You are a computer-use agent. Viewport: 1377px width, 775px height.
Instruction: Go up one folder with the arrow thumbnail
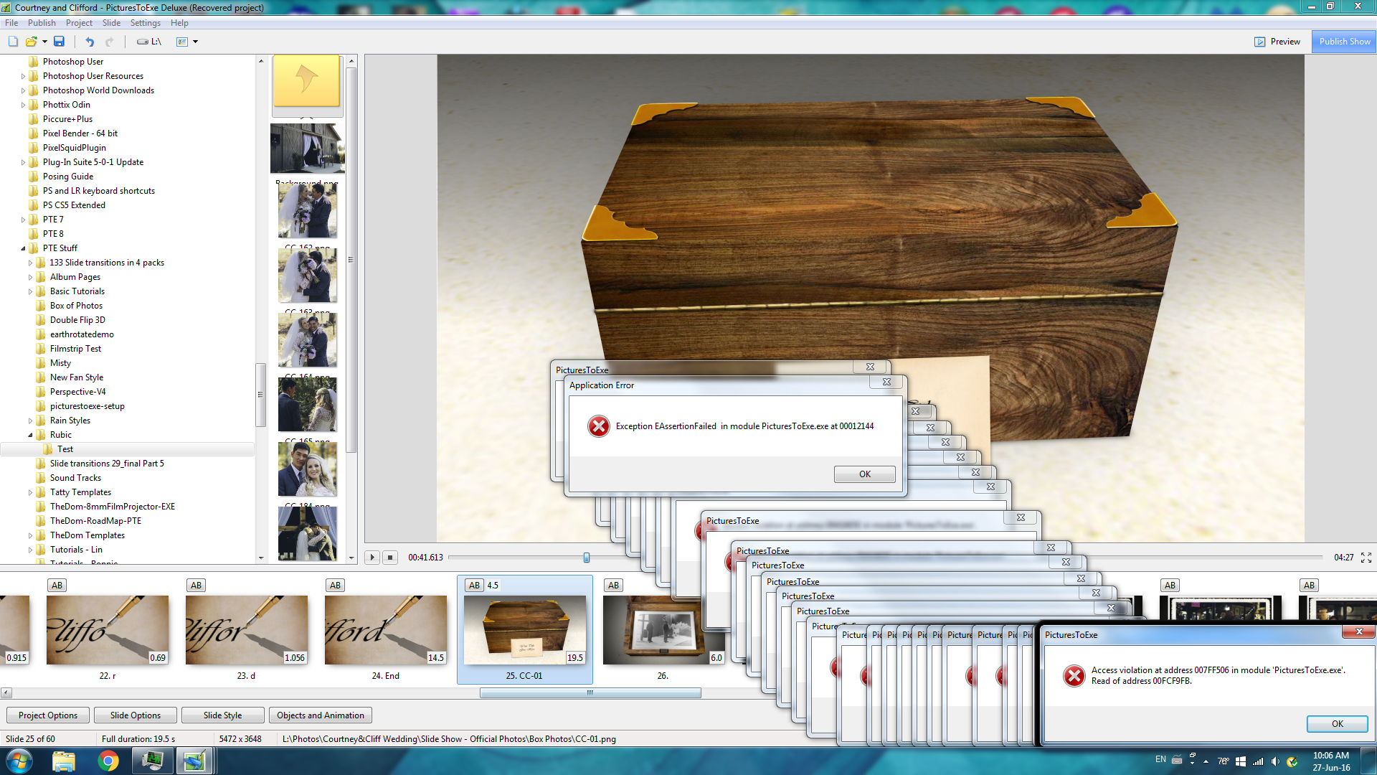point(307,81)
